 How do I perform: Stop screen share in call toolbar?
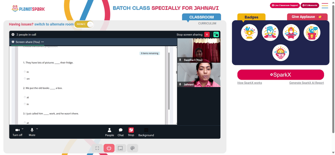pyautogui.click(x=131, y=132)
